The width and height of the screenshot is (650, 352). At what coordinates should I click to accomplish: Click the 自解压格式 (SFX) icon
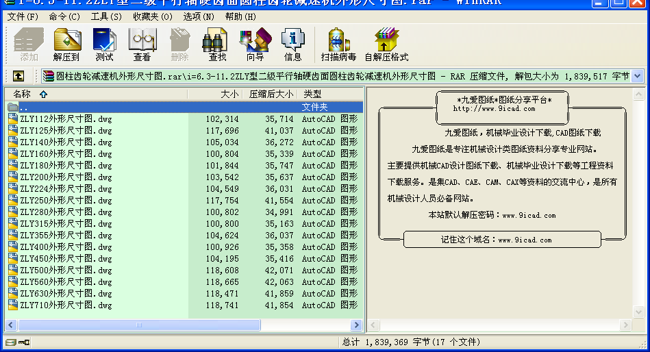tap(386, 45)
